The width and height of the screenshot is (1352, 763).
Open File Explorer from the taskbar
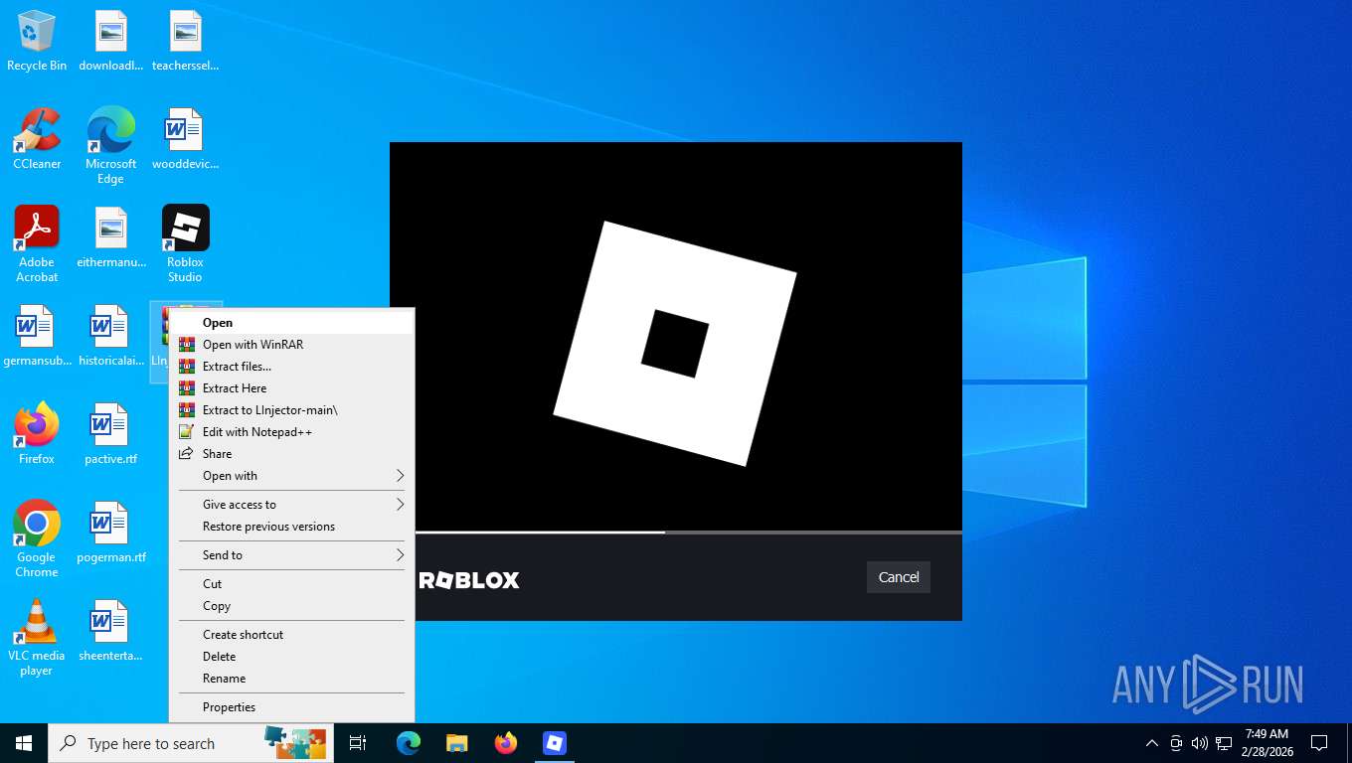457,743
